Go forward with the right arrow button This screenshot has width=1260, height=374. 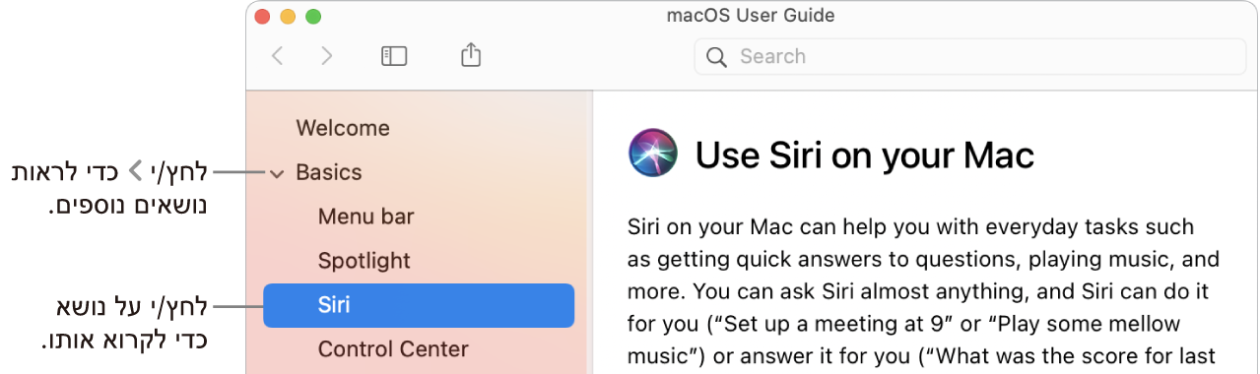[326, 57]
